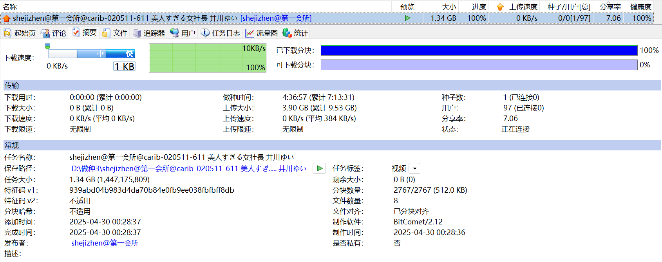The image size is (662, 262).
Task: Click the BitComet/2.12 creator value
Action: click(418, 222)
